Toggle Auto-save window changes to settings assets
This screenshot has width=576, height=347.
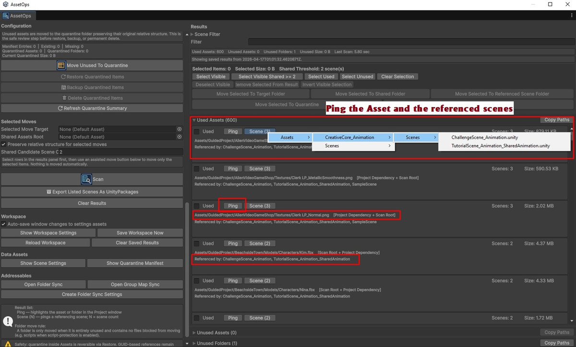click(4, 224)
